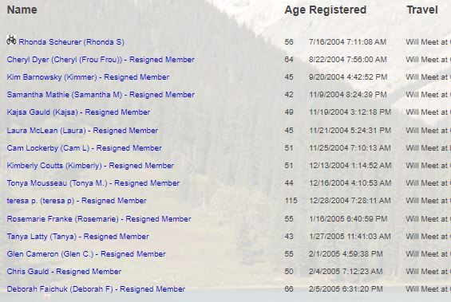This screenshot has height=302, width=451.
Task: Click Kajsa Gauld (Kajsa) member link
Action: coord(78,112)
